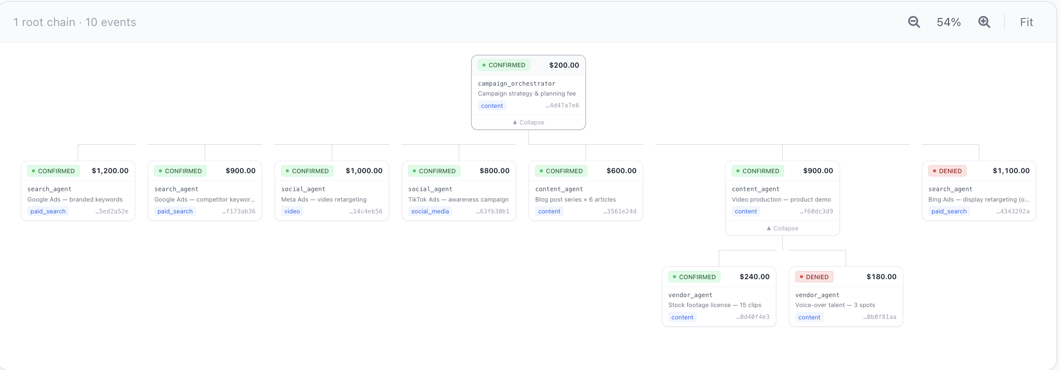Click the hash …4d47a7e6
This screenshot has width=1060, height=370.
click(562, 106)
